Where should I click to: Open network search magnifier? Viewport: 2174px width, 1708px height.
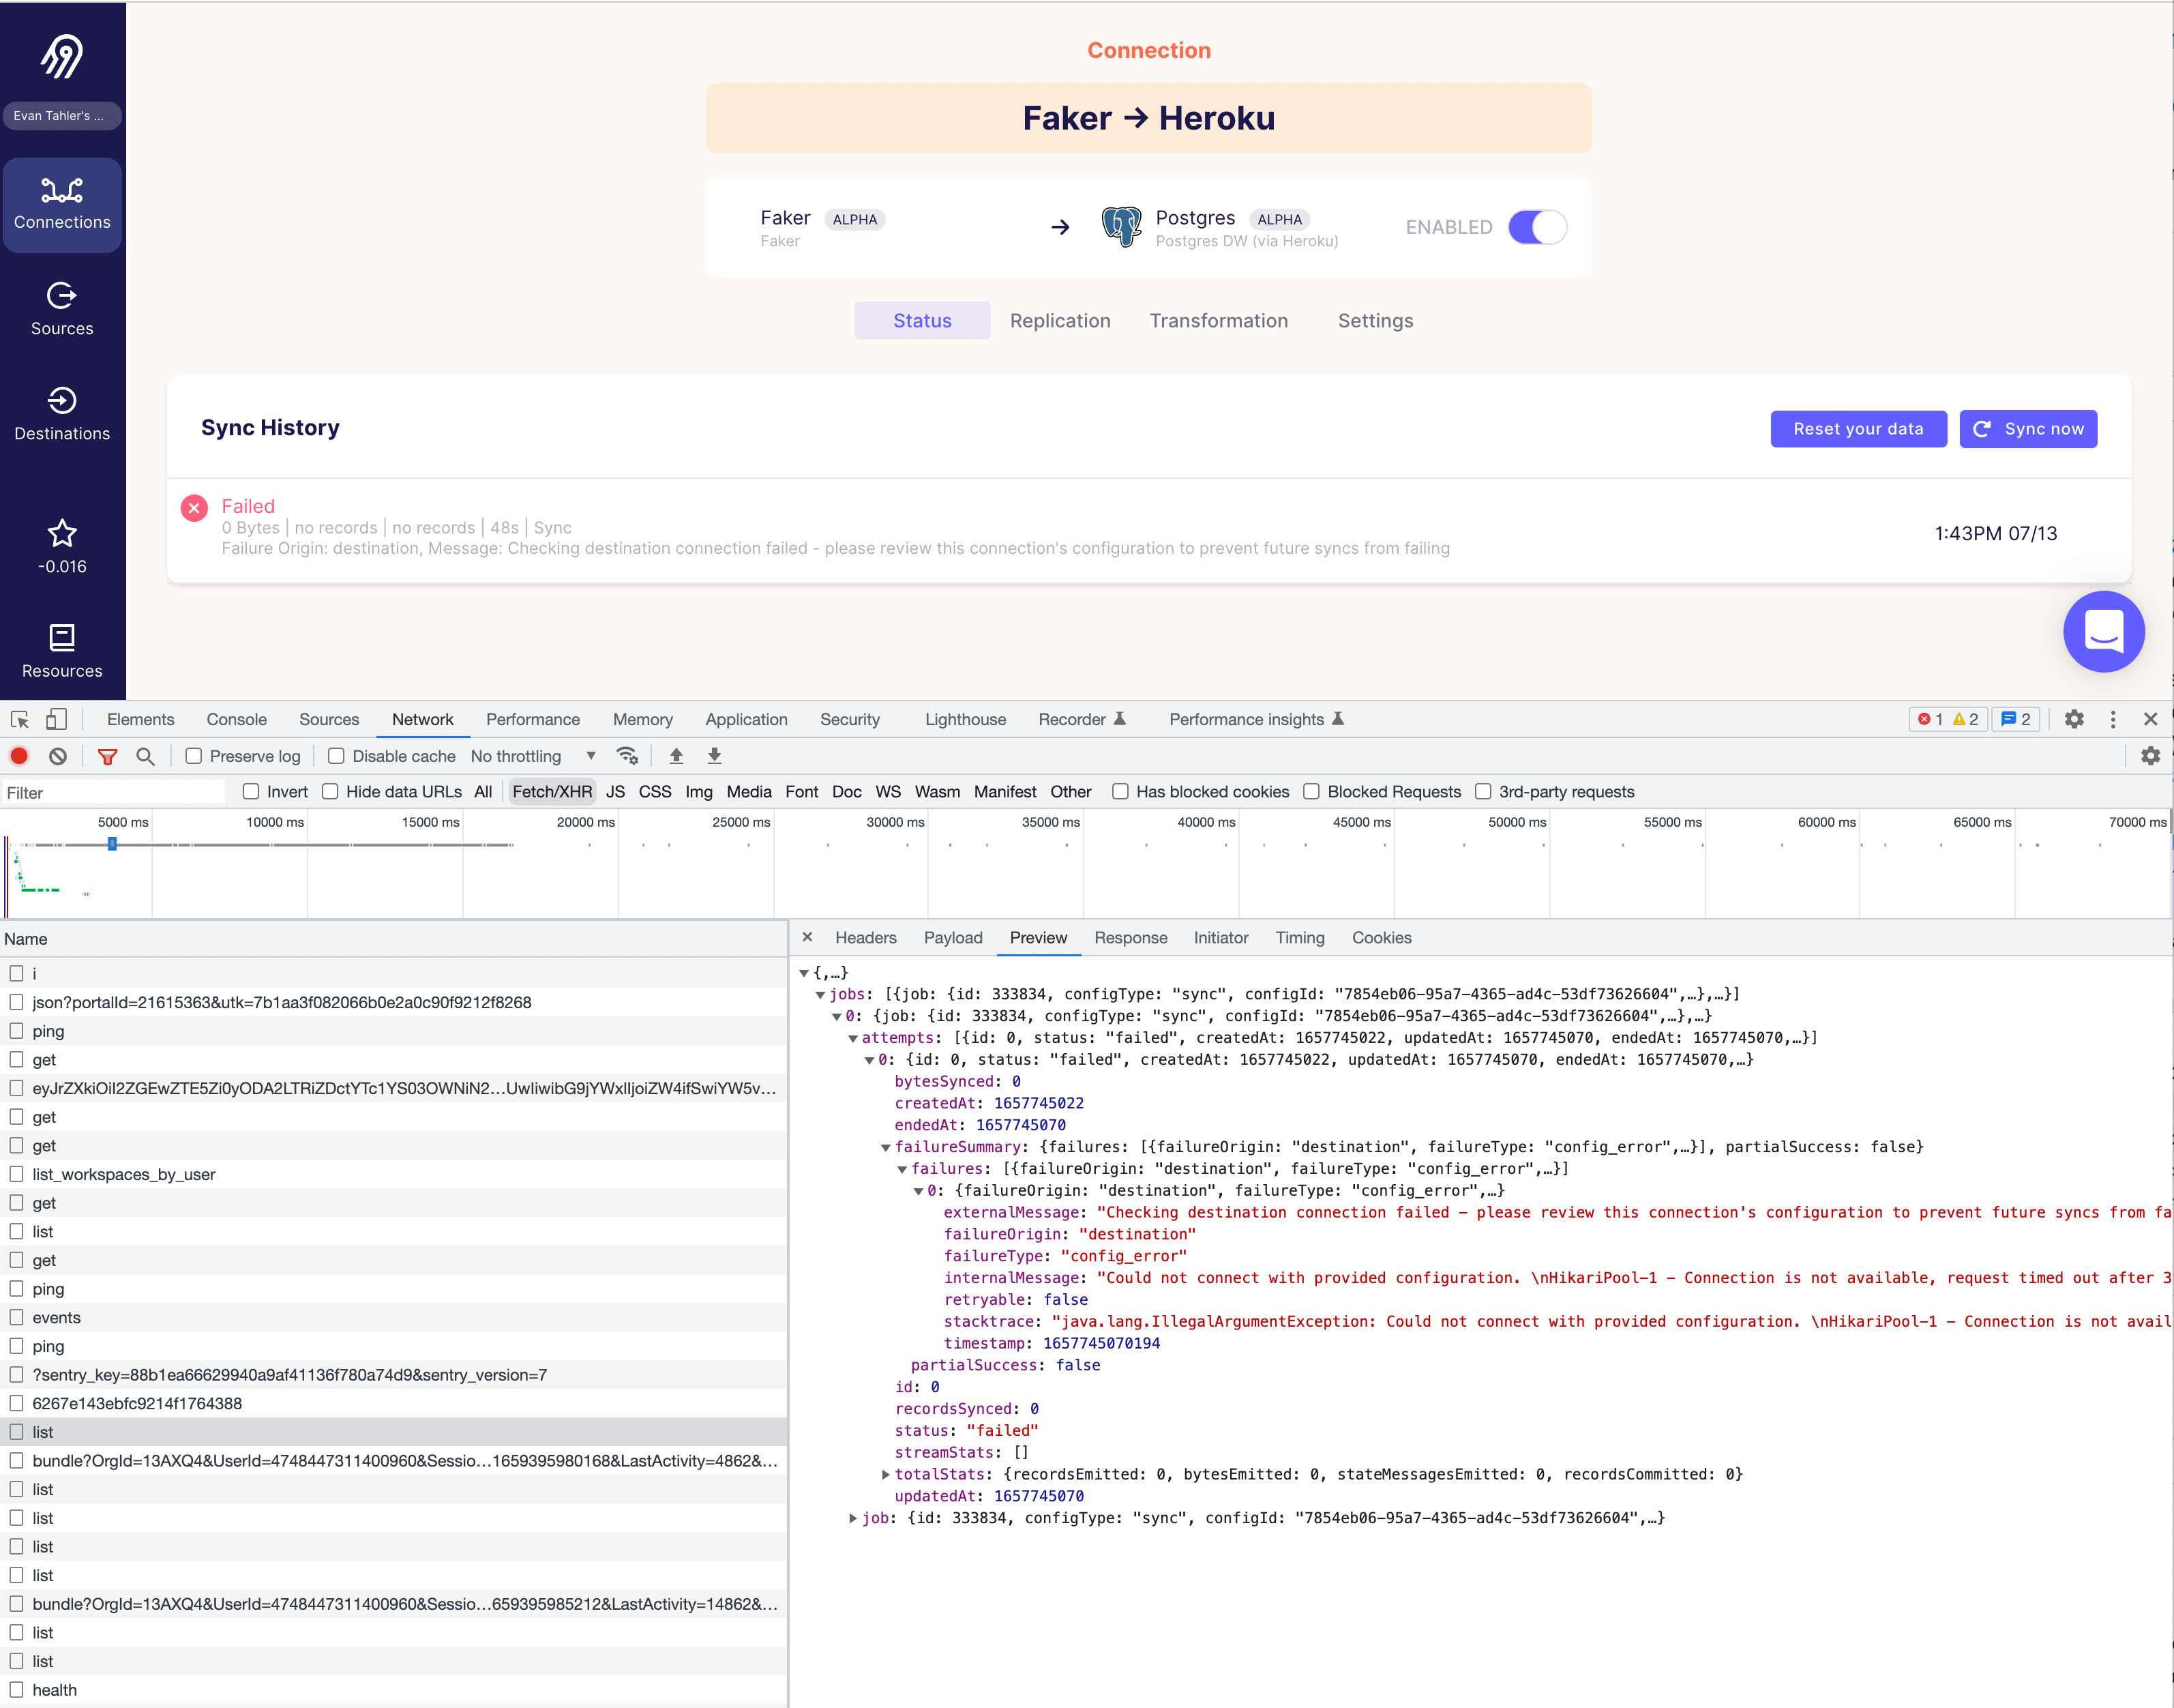pos(145,756)
